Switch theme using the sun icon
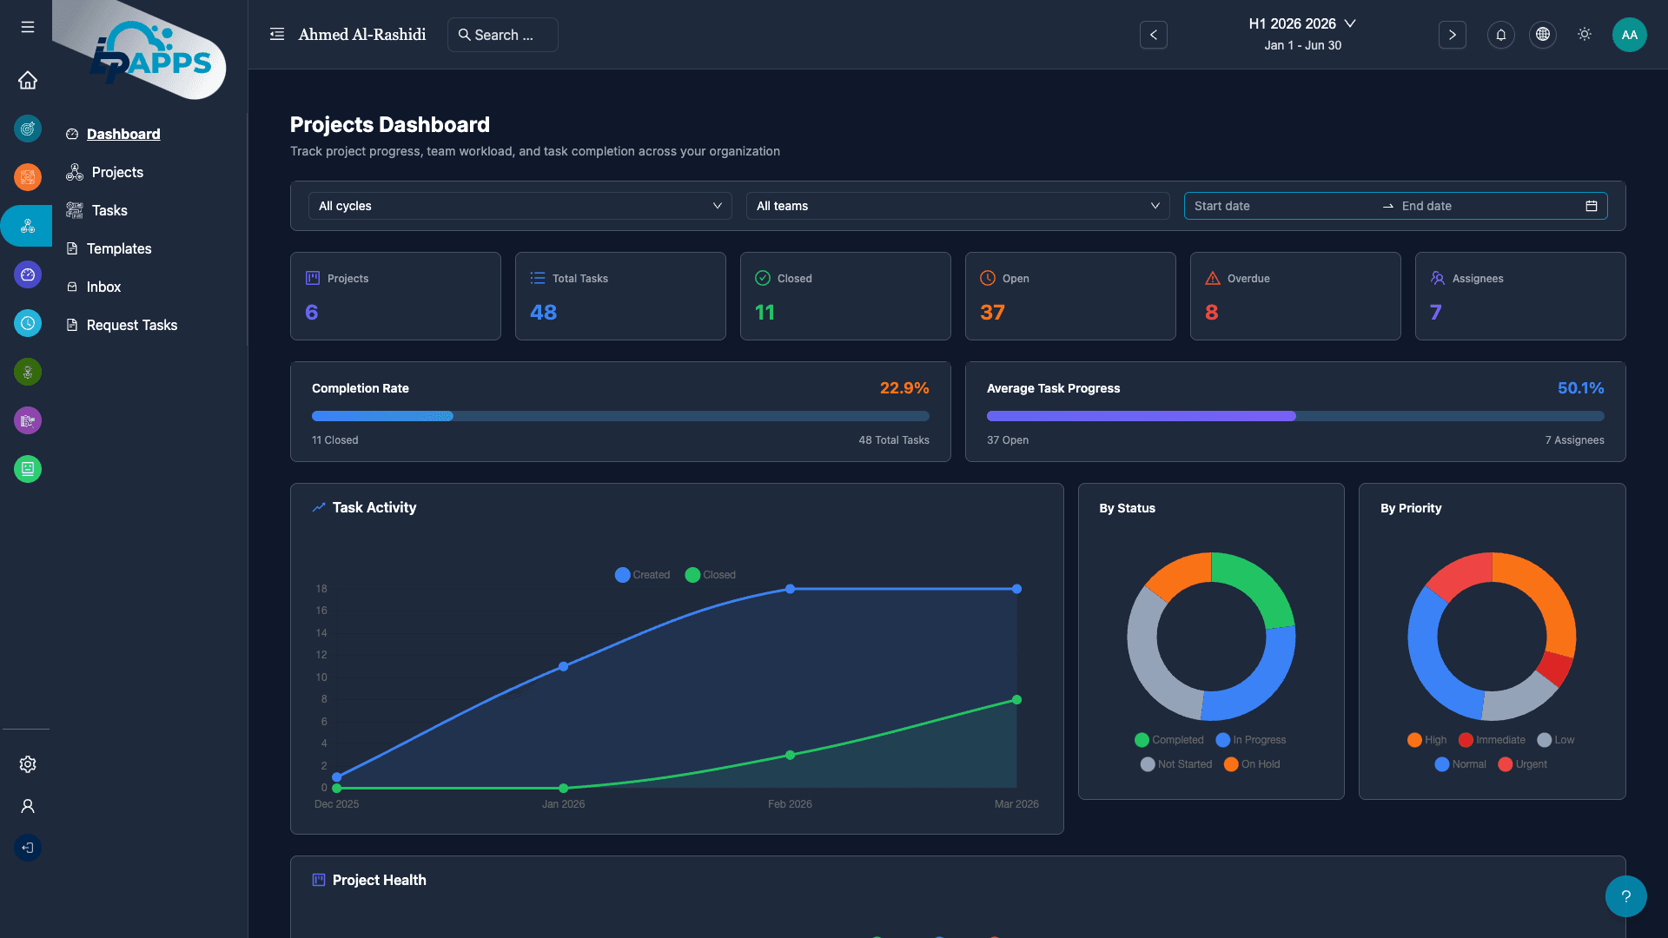Viewport: 1668px width, 938px height. (x=1584, y=35)
